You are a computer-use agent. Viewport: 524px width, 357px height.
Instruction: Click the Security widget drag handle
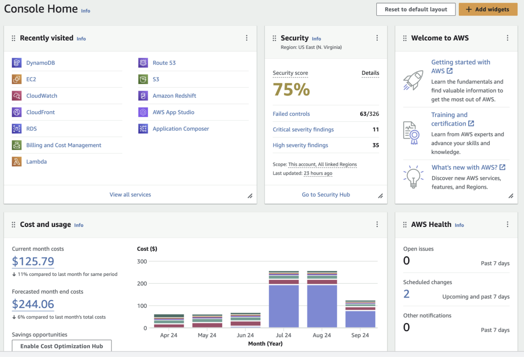(x=274, y=38)
